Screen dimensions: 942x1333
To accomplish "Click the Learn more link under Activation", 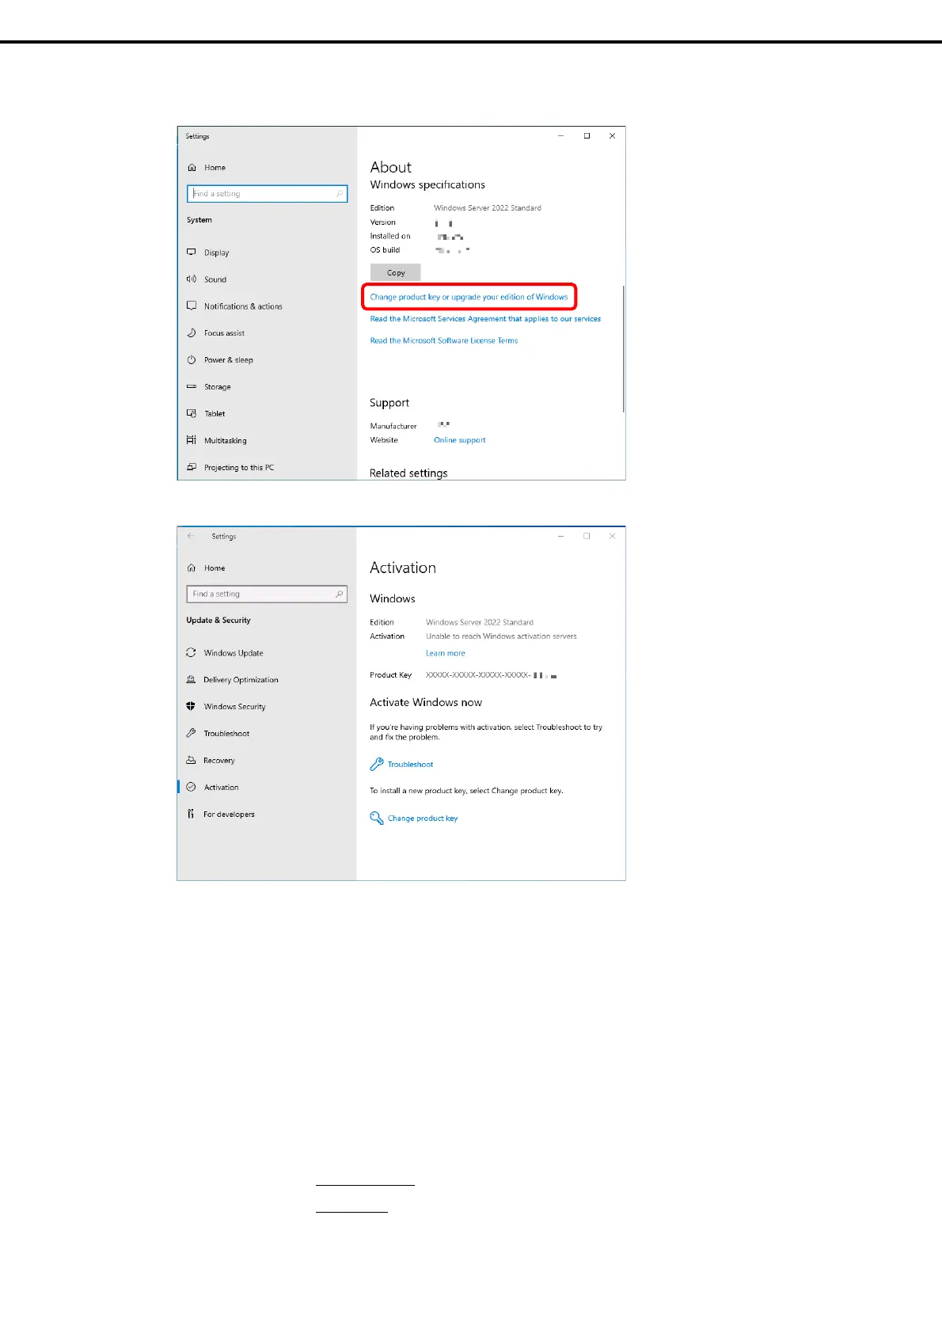I will 446,653.
